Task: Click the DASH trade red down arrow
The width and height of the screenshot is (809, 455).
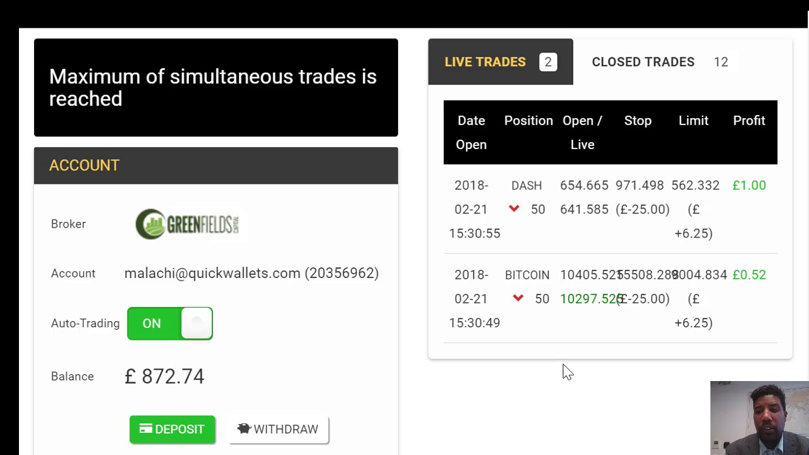Action: click(x=514, y=209)
